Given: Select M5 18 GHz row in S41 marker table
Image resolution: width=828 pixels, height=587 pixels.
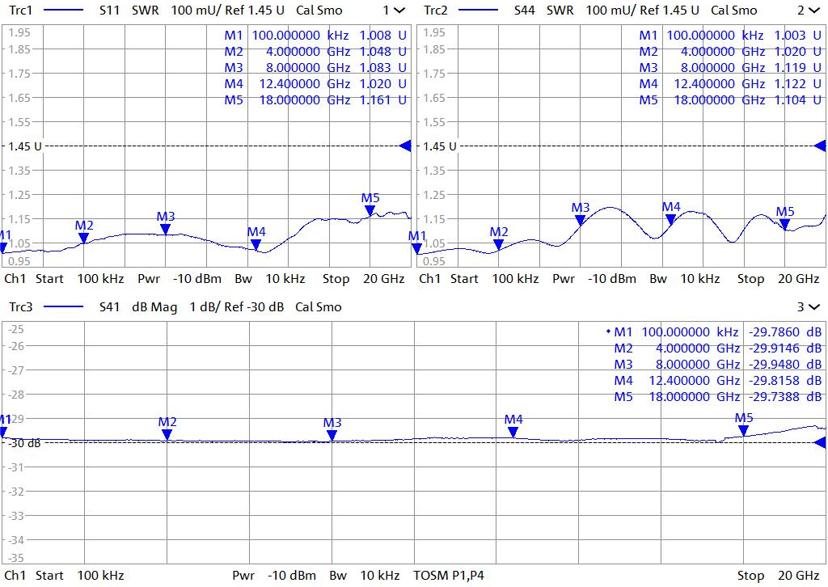Looking at the screenshot, I should point(717,397).
